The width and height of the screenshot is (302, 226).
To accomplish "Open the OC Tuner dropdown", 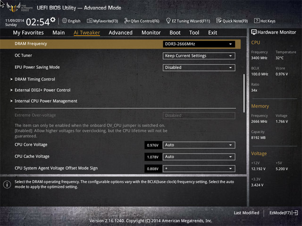I will (199, 56).
